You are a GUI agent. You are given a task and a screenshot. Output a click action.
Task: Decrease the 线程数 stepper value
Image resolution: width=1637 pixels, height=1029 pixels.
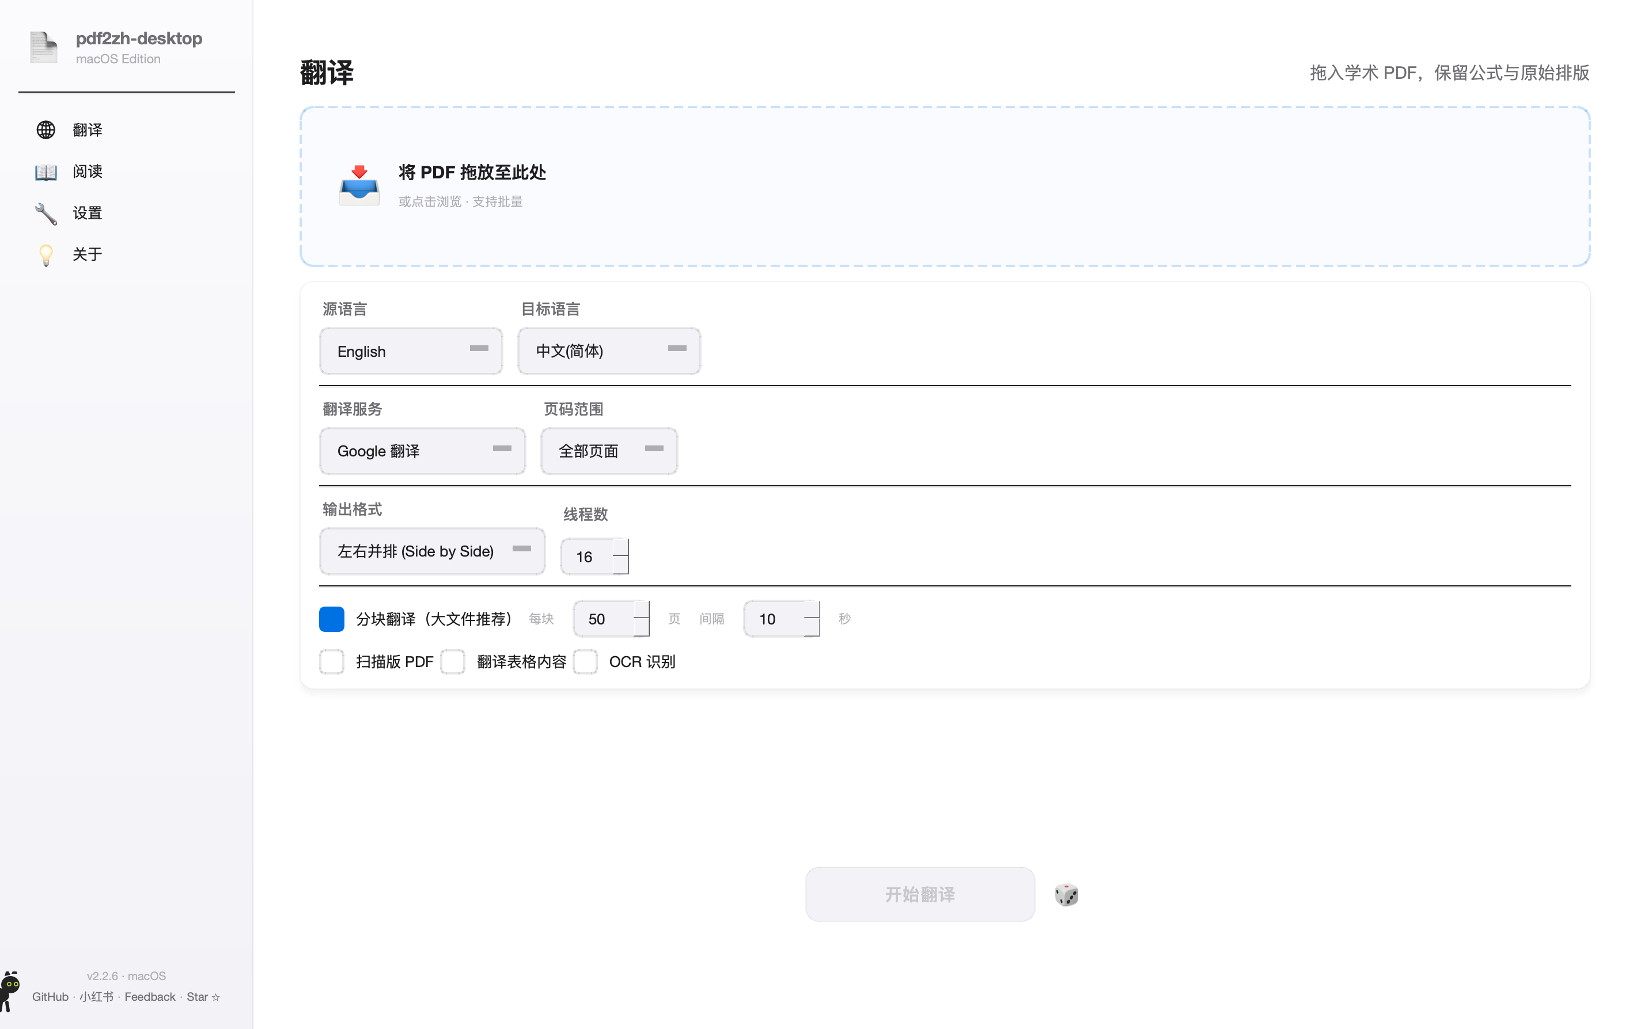pyautogui.click(x=621, y=565)
